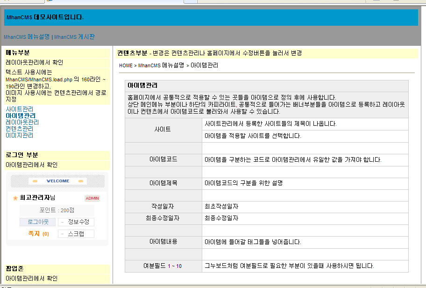Image resolution: width=426 pixels, height=288 pixels.
Task: Click the 정보수정 button
Action: pyautogui.click(x=76, y=222)
